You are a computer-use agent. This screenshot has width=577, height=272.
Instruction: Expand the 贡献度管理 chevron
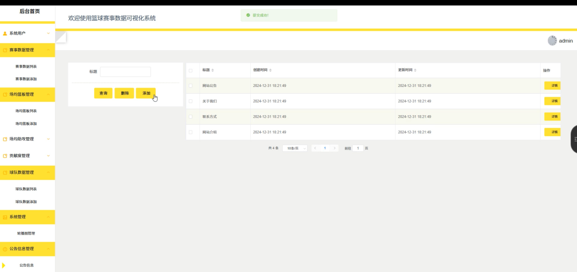click(49, 156)
